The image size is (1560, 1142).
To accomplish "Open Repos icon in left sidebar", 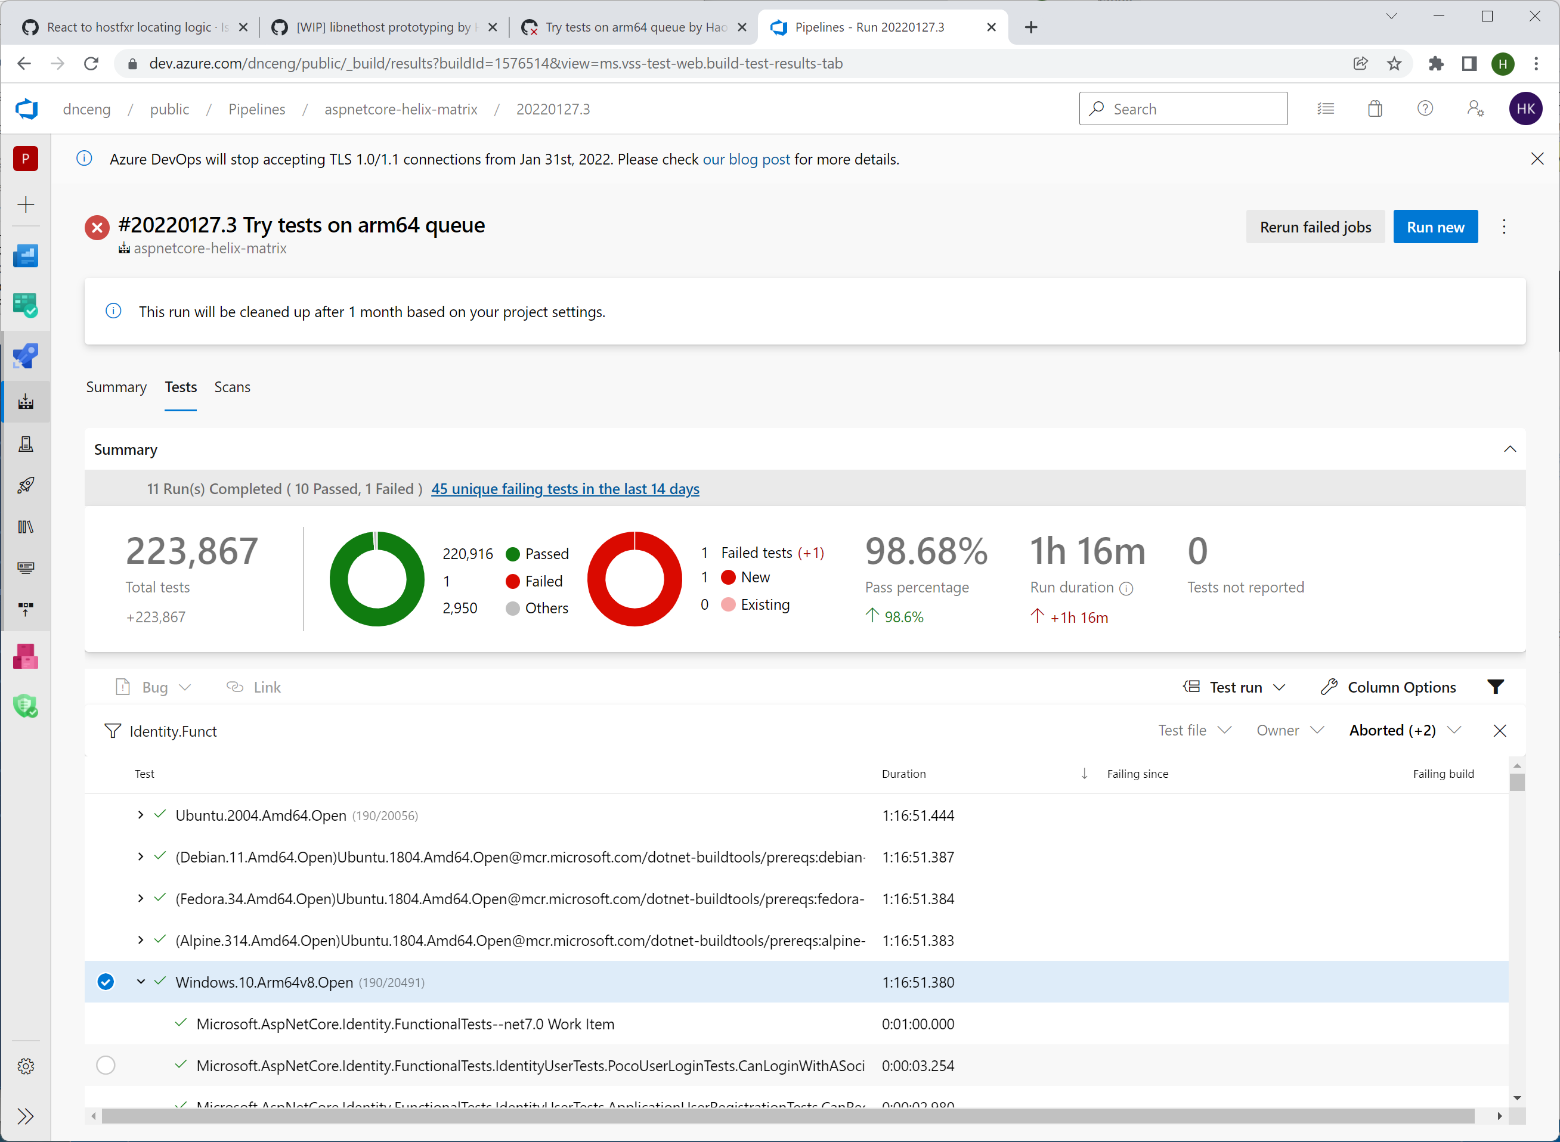I will pos(26,356).
